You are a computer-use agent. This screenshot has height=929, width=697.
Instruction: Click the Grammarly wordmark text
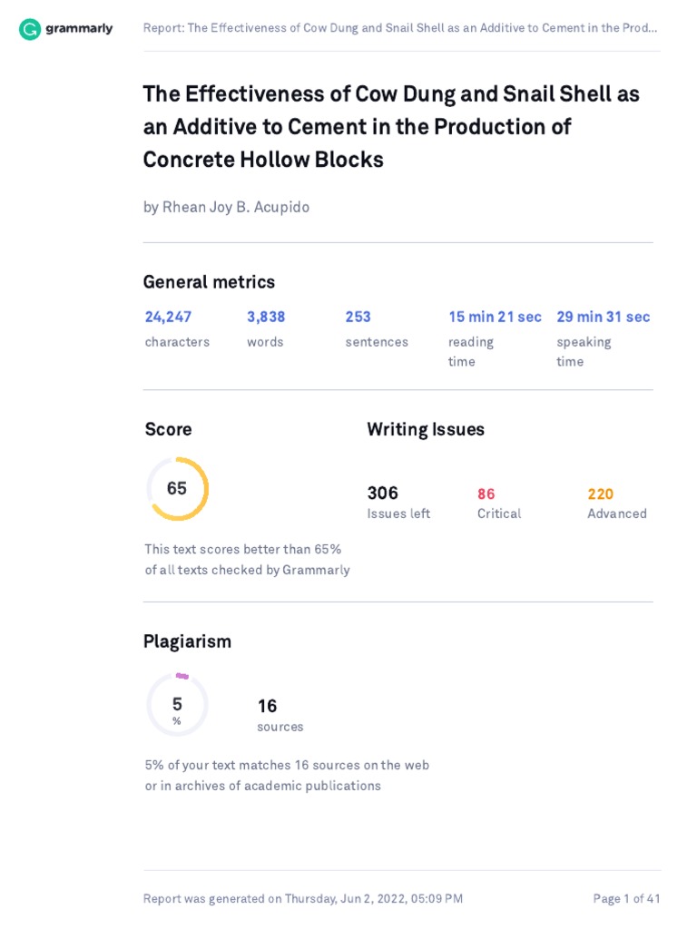79,29
